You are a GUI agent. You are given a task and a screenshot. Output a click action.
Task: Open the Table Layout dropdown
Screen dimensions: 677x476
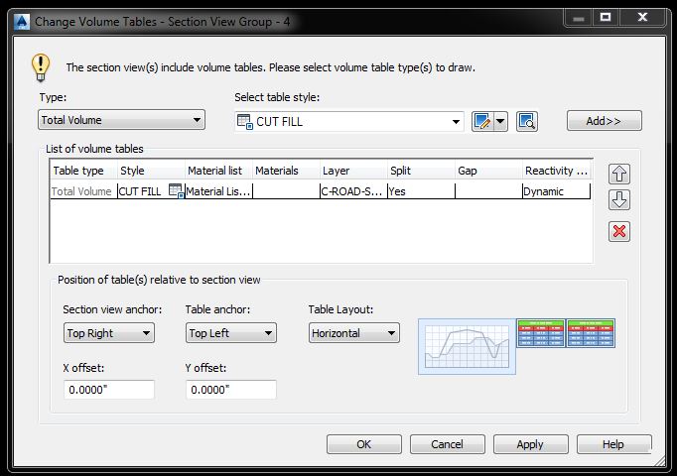[354, 333]
